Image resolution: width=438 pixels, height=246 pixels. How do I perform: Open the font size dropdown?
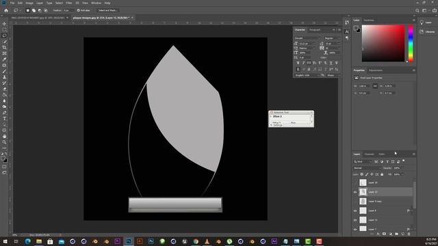coord(313,44)
